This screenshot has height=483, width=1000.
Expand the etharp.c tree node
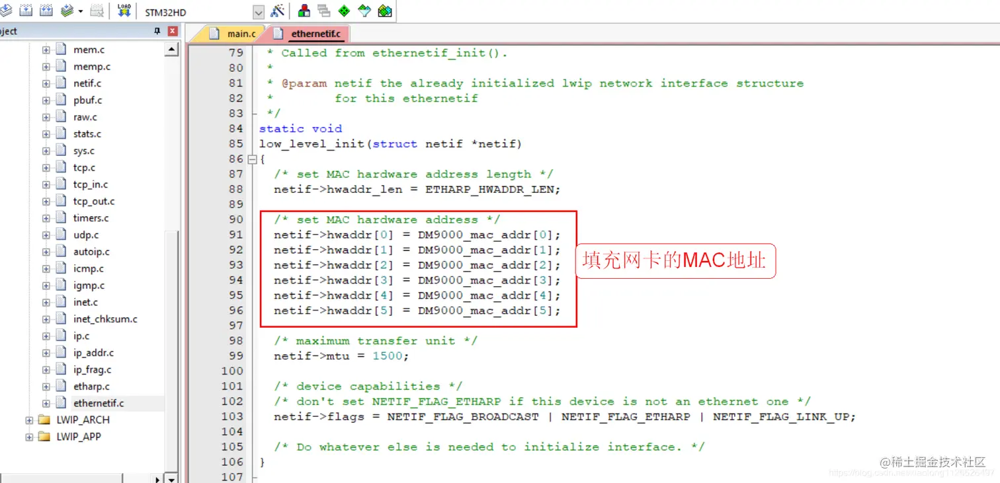[x=46, y=387]
